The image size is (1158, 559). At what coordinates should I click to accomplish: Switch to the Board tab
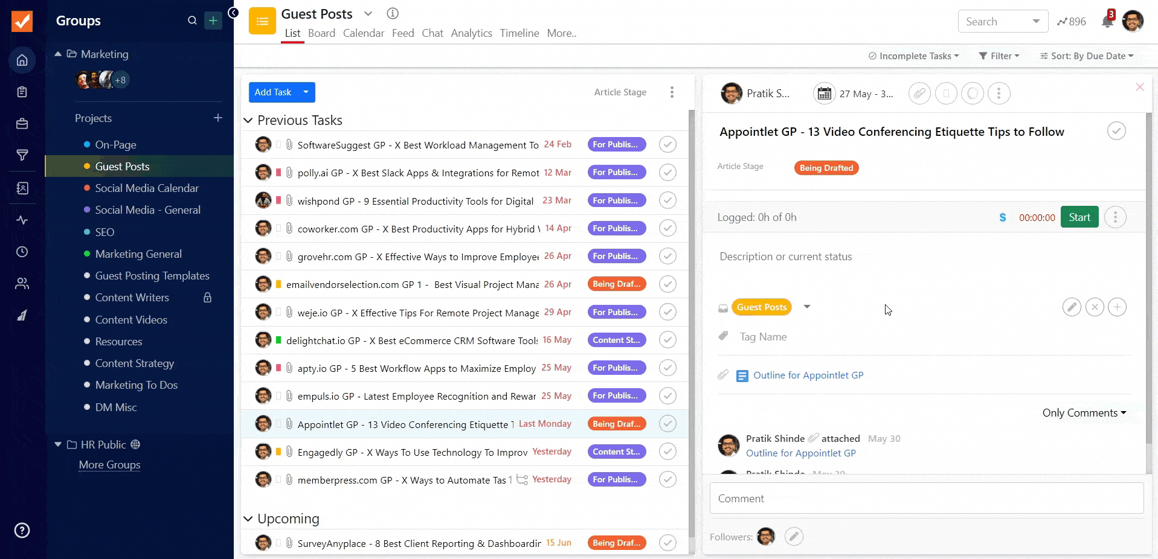click(321, 33)
